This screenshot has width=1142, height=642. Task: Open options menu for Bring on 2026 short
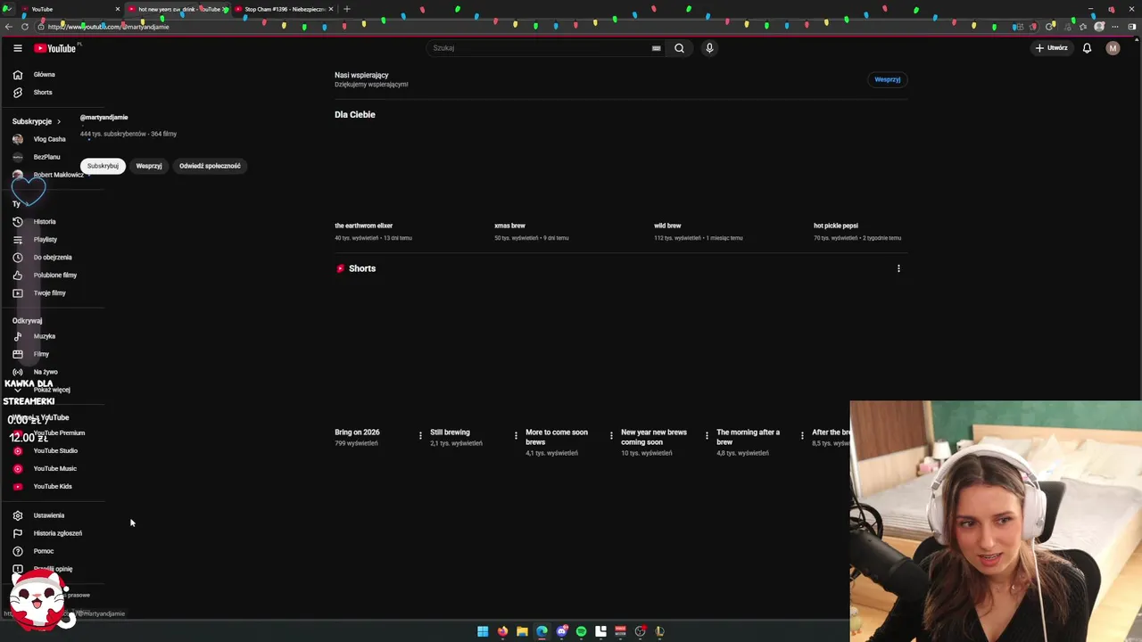420,436
